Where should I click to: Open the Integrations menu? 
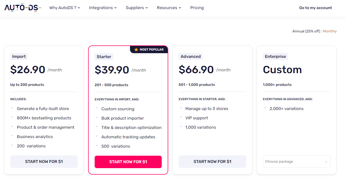[103, 8]
